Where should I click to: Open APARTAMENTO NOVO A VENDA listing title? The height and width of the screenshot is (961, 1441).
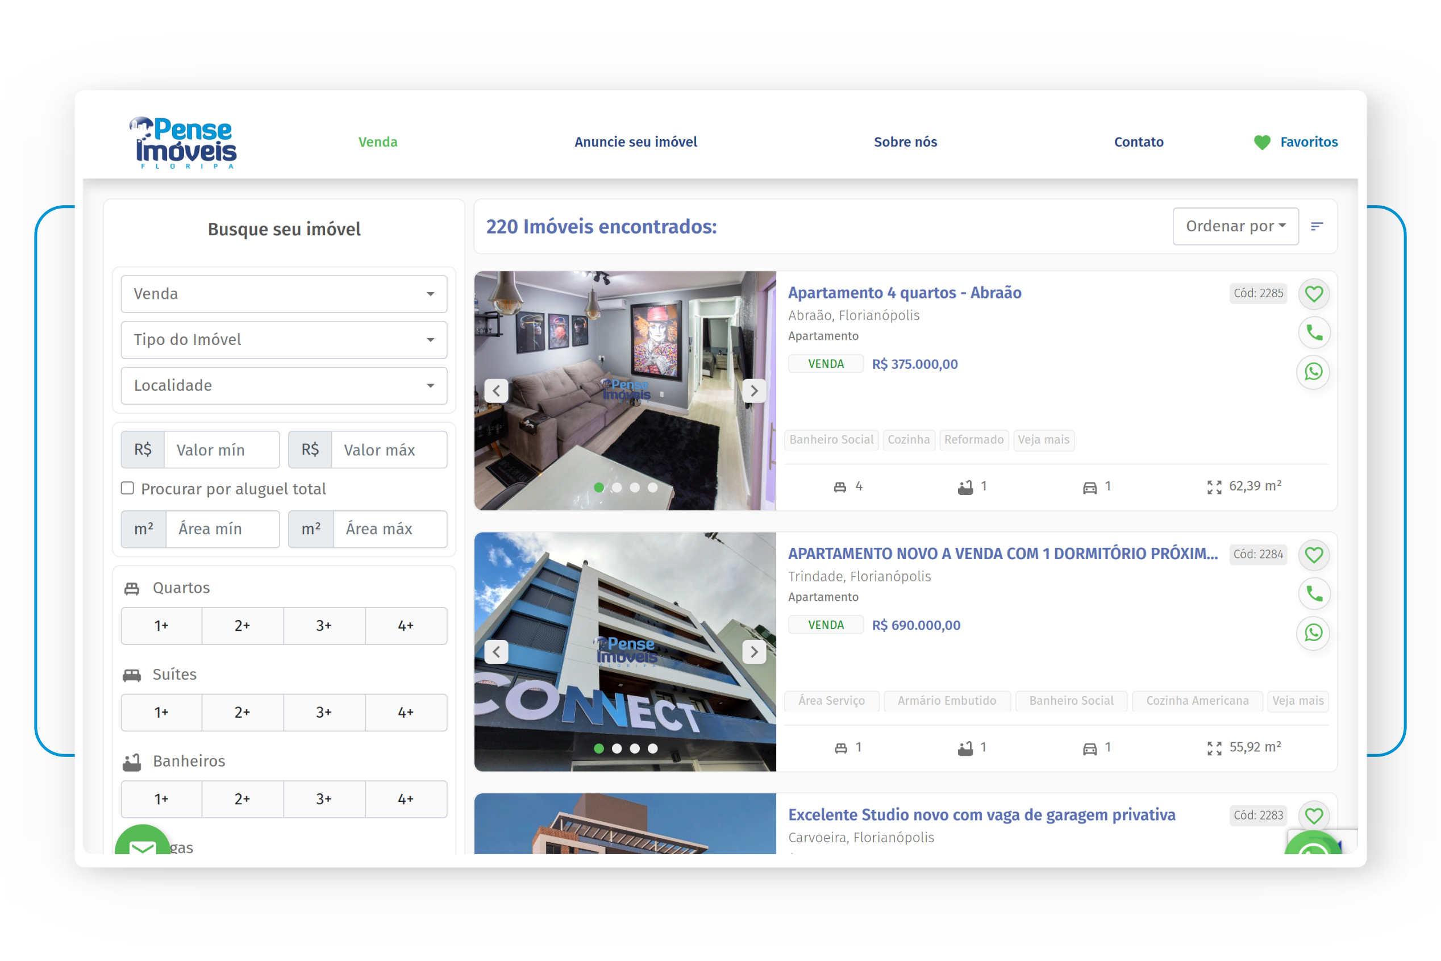(x=1003, y=554)
